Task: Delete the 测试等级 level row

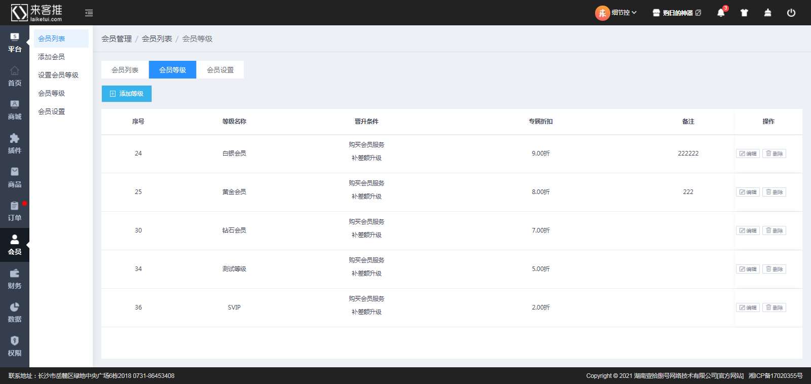Action: tap(774, 269)
